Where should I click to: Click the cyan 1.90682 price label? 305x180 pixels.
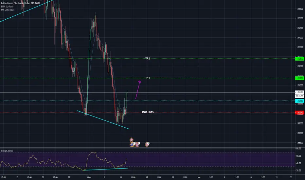click(299, 101)
